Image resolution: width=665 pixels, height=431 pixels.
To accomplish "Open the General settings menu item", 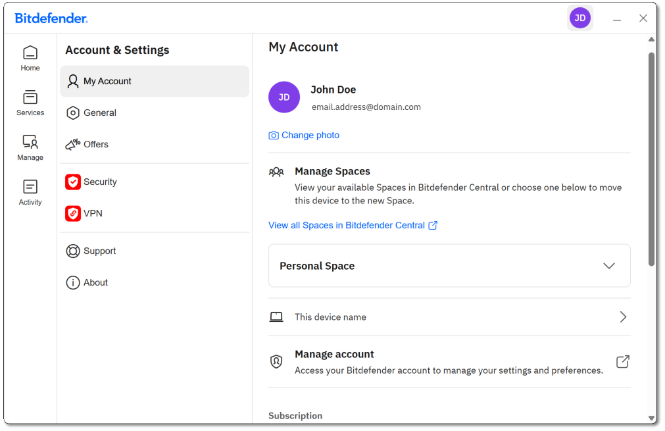I will pyautogui.click(x=99, y=113).
